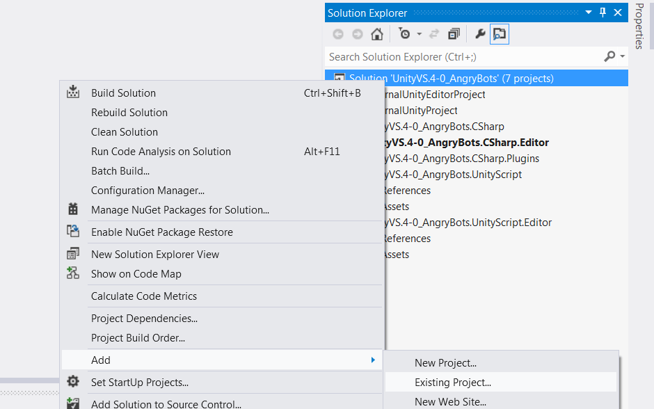Click the Back navigation arrow icon
Image resolution: width=654 pixels, height=409 pixels.
[x=338, y=33]
